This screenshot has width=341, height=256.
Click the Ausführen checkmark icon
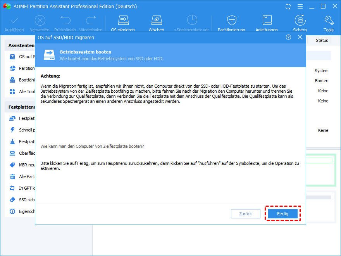pyautogui.click(x=14, y=21)
